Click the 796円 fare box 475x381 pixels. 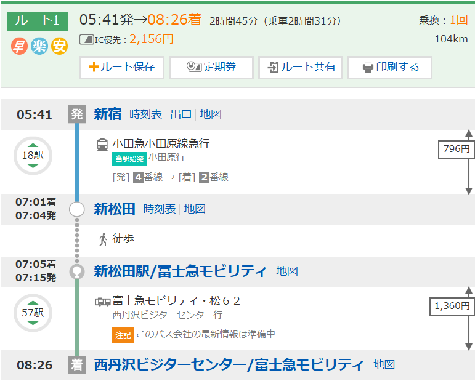point(457,149)
